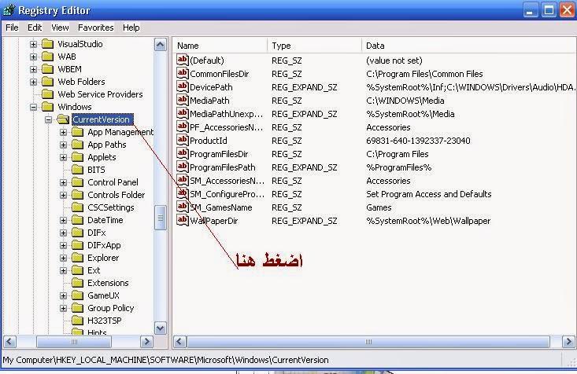Click the VisualStudio folder icon

tap(47, 44)
